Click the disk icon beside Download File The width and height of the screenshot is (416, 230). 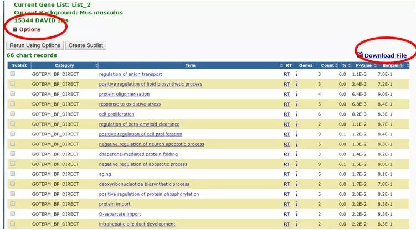coord(359,55)
